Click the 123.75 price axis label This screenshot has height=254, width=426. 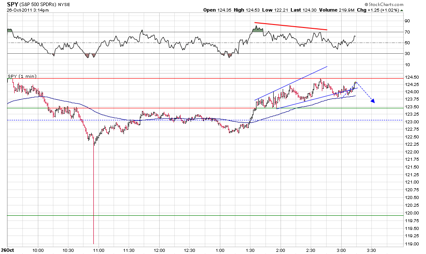point(412,99)
